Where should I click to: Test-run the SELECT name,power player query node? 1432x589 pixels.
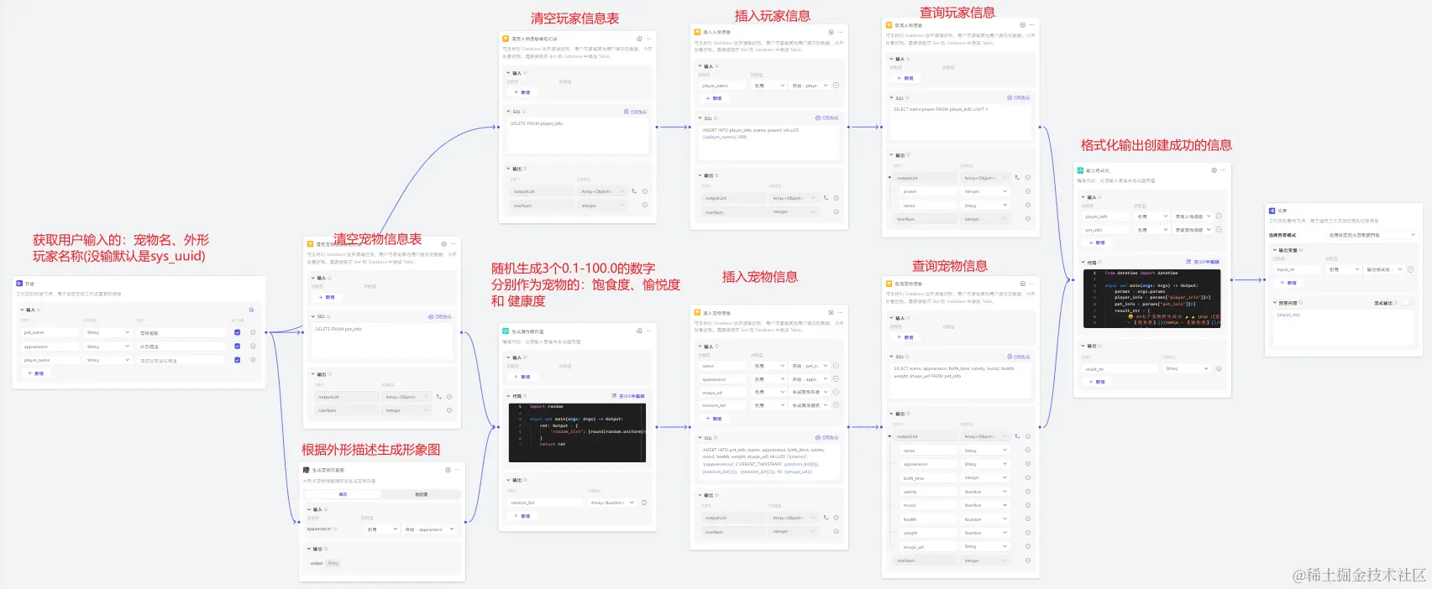pos(1022,25)
